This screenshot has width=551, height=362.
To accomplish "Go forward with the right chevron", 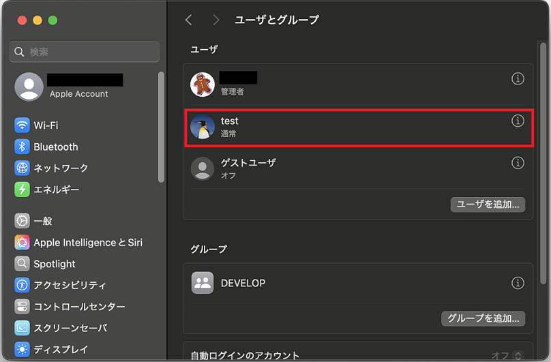I will pos(215,20).
